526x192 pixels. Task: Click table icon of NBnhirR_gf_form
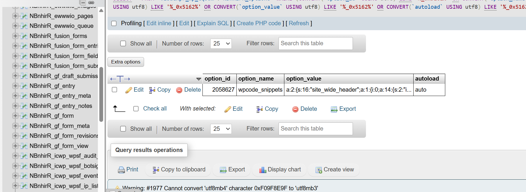coord(24,116)
